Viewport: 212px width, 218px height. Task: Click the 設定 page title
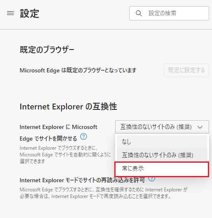click(30, 13)
